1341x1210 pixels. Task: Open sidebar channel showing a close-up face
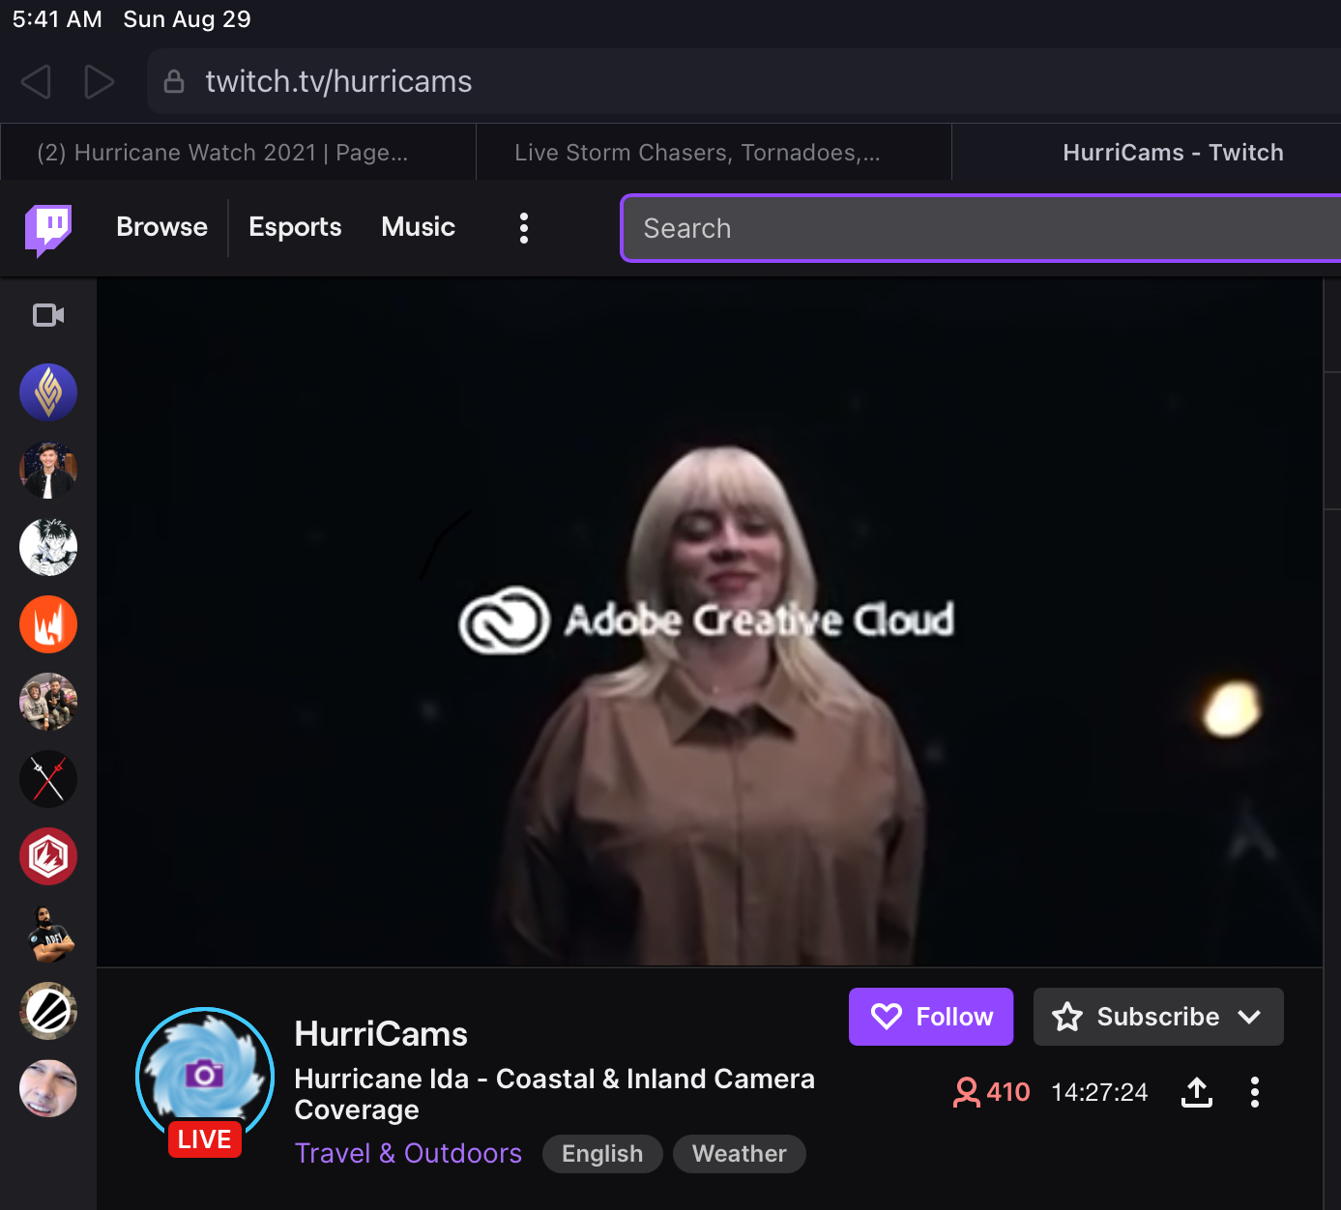tap(48, 1088)
